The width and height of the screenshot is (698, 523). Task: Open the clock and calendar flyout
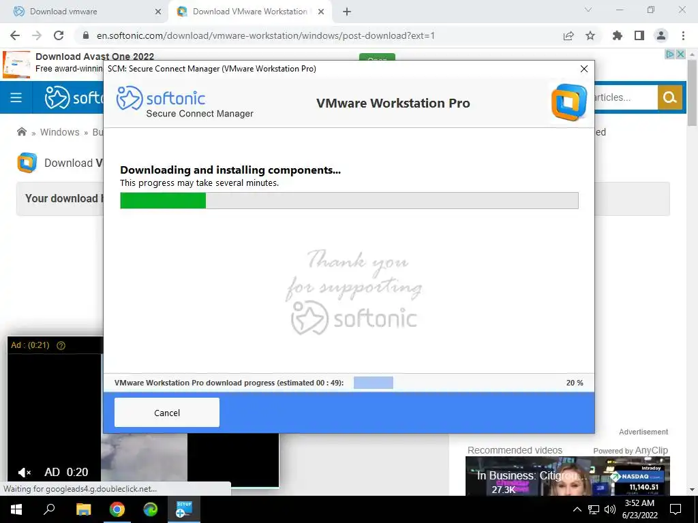point(639,509)
